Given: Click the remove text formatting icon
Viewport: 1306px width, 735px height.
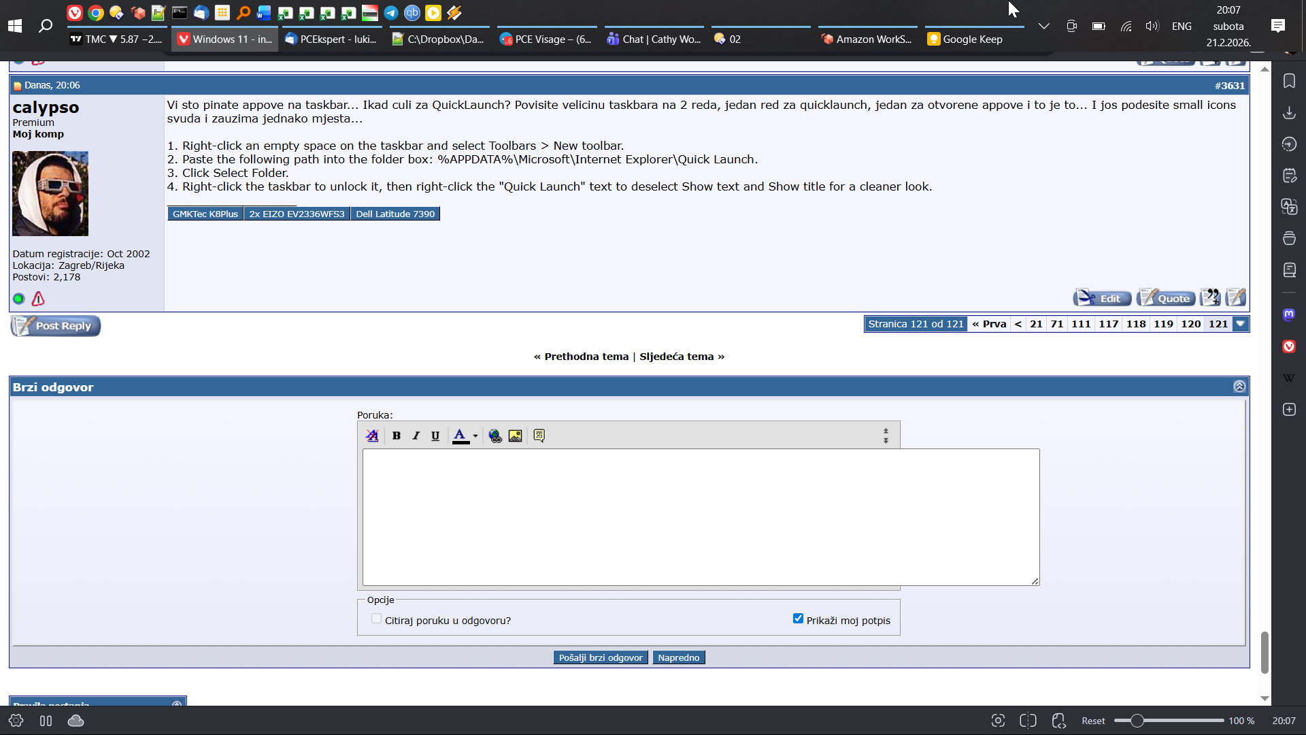Looking at the screenshot, I should [x=372, y=436].
